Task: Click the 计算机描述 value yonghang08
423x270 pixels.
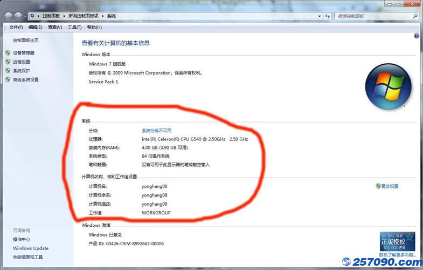Action: coord(155,204)
